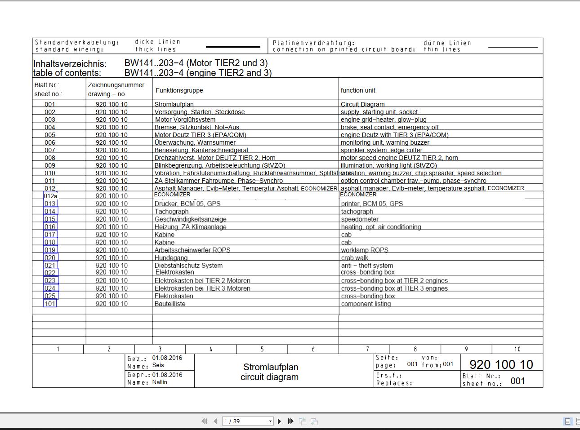Select continuous page layout view
Viewport: 580px width, 430px height.
click(x=578, y=421)
